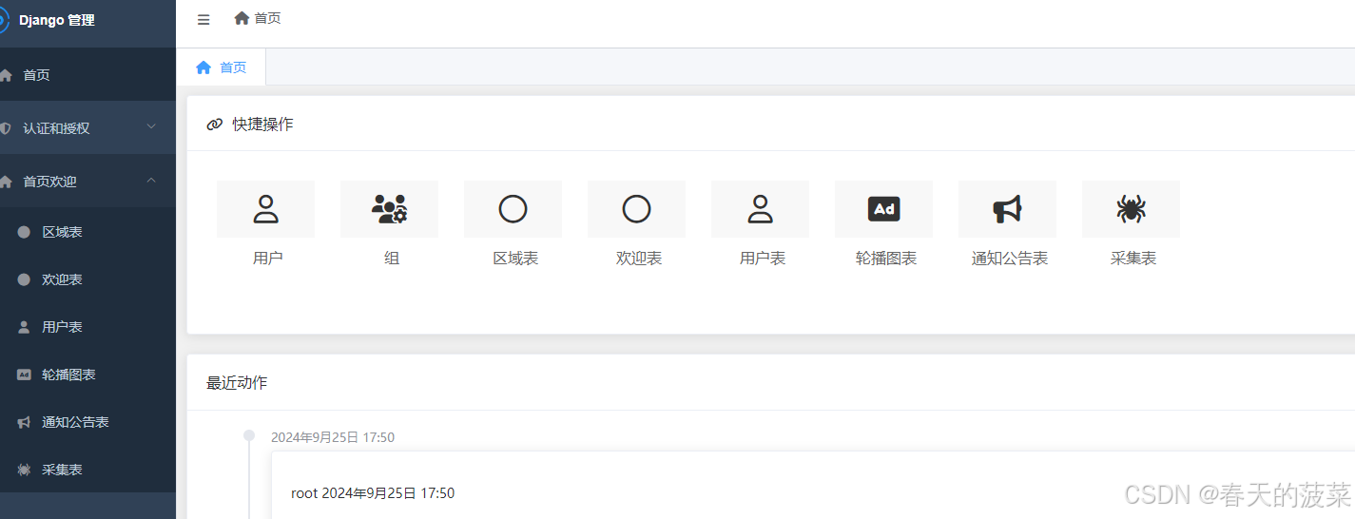Viewport: 1355px width, 519px height.
Task: Expand the 认证和授权 chevron arrow
Action: 151,126
